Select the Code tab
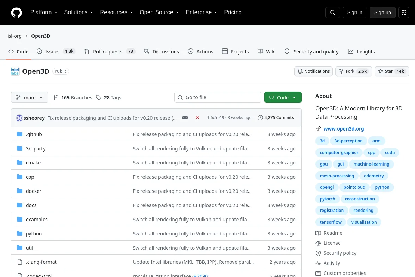Screen dimensions: 415x277 pyautogui.click(x=18, y=52)
